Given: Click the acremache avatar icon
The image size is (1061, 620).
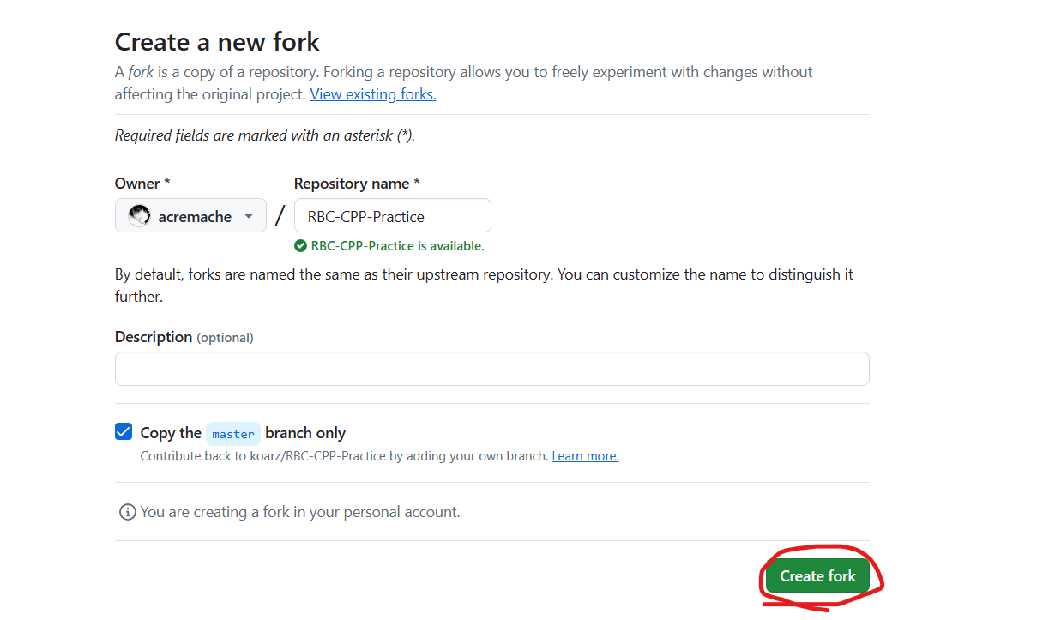Looking at the screenshot, I should [x=139, y=216].
